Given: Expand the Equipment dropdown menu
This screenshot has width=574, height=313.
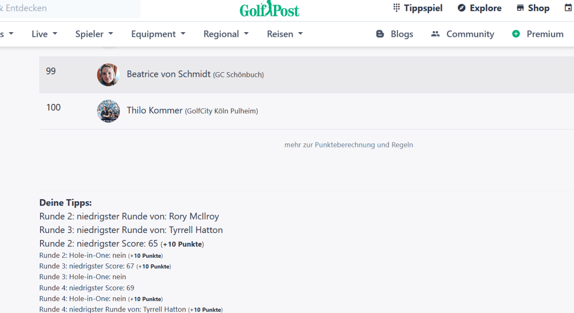Looking at the screenshot, I should 159,34.
